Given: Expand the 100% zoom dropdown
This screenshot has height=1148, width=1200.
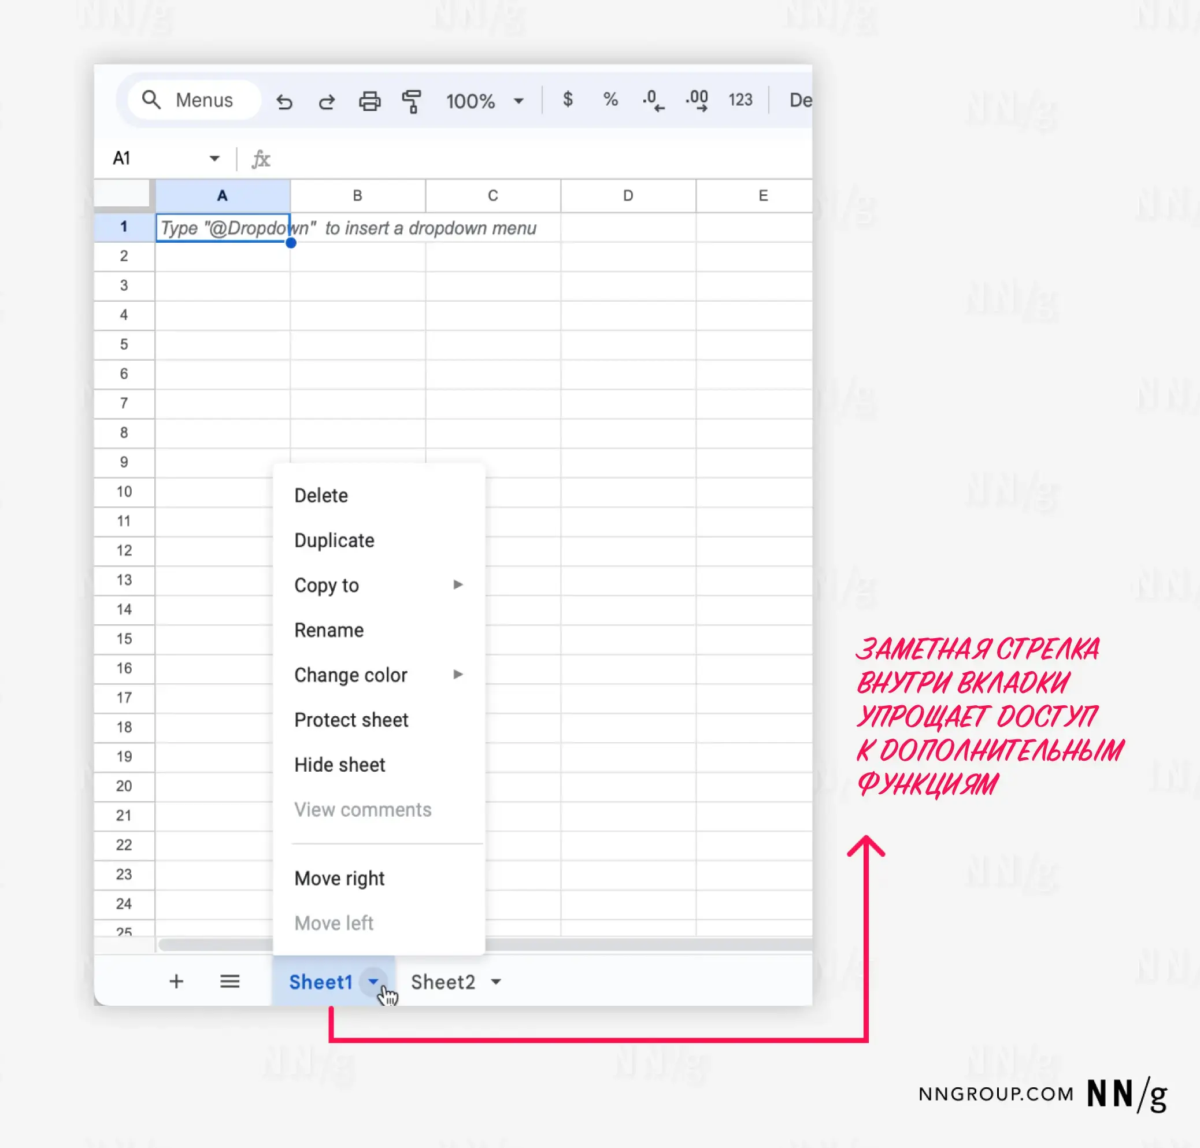Looking at the screenshot, I should tap(518, 101).
